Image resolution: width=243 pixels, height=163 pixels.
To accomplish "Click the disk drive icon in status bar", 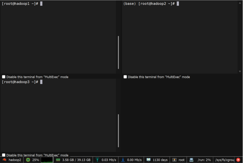I will [x=191, y=160].
